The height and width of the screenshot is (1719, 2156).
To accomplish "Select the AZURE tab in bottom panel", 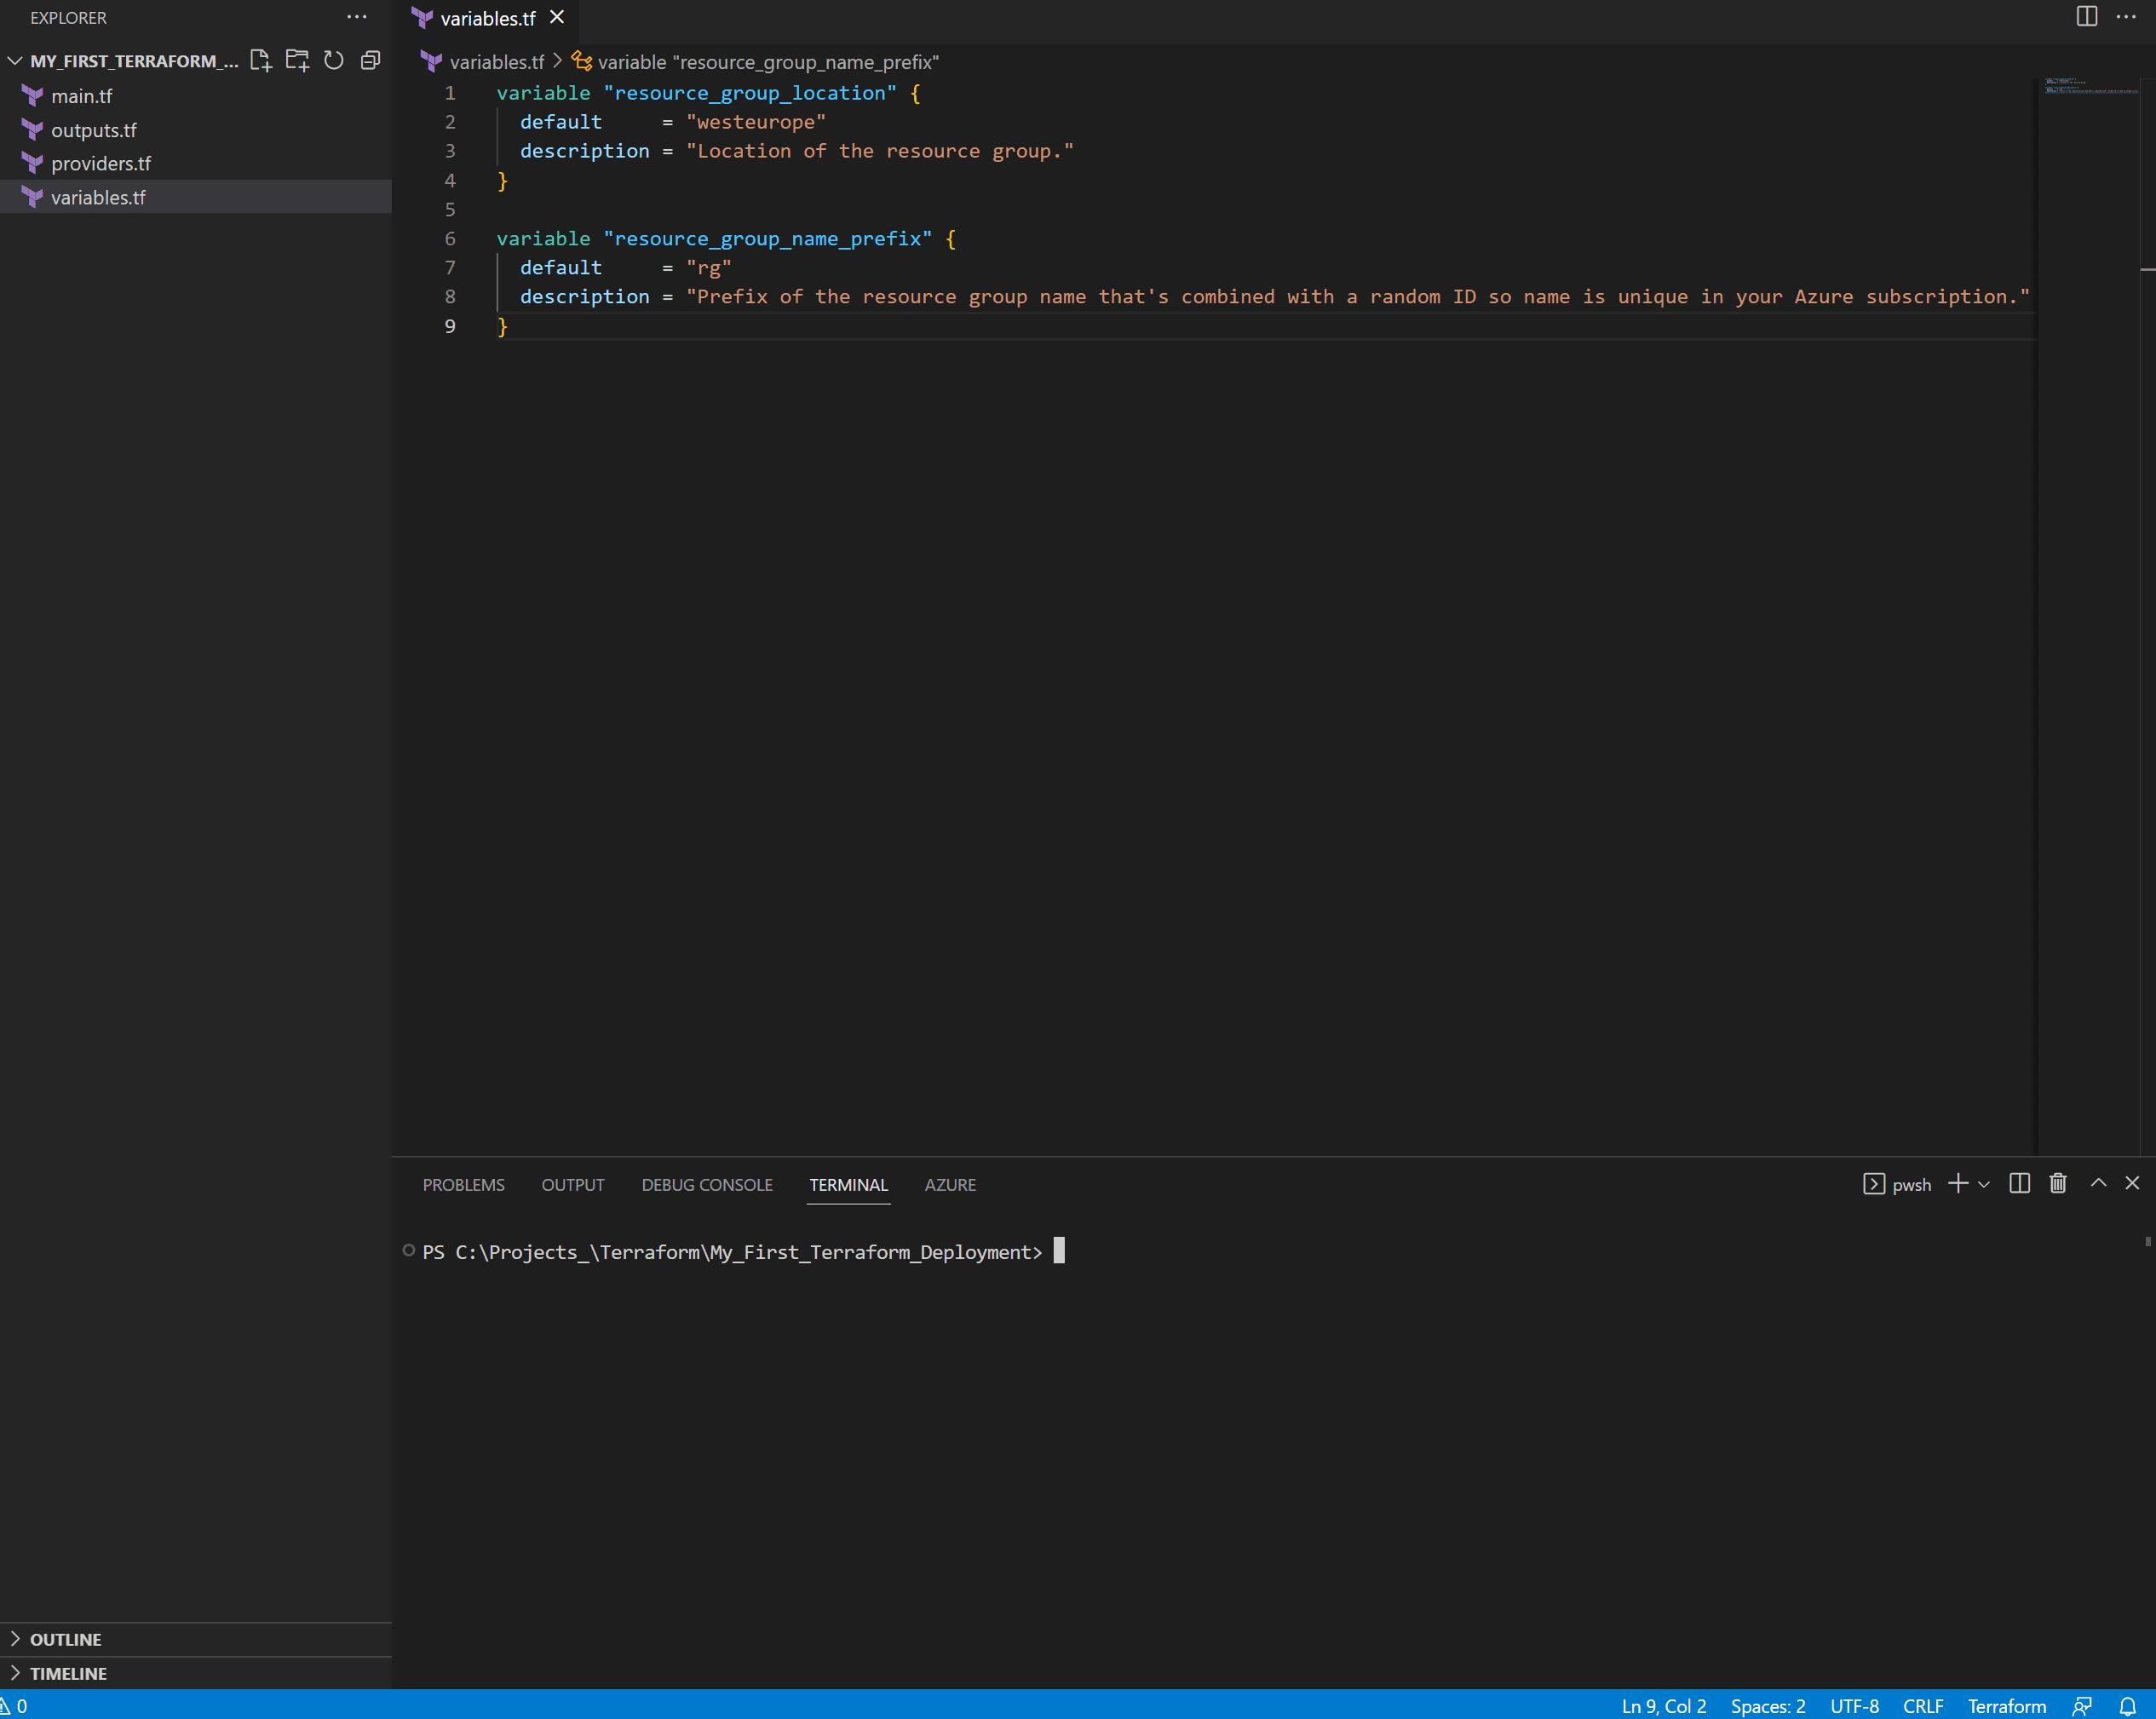I will coord(949,1184).
